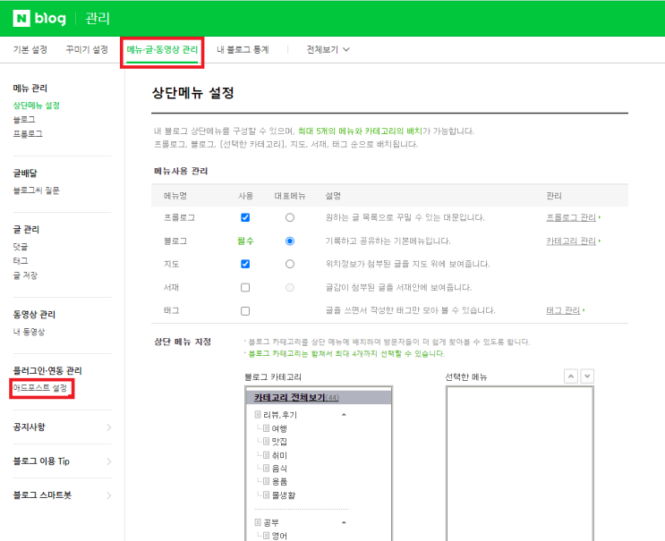The height and width of the screenshot is (541, 665).
Task: Select the 맛집 category
Action: click(279, 442)
